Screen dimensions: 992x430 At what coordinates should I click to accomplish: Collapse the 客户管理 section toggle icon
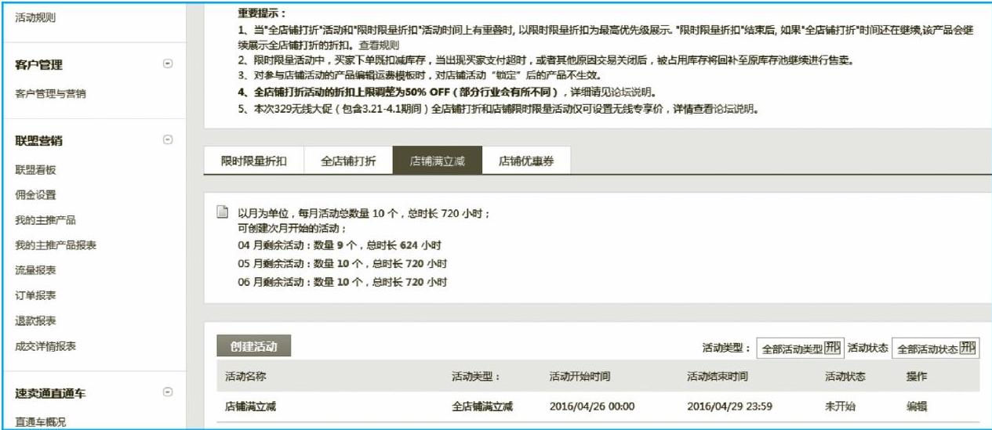click(x=168, y=64)
